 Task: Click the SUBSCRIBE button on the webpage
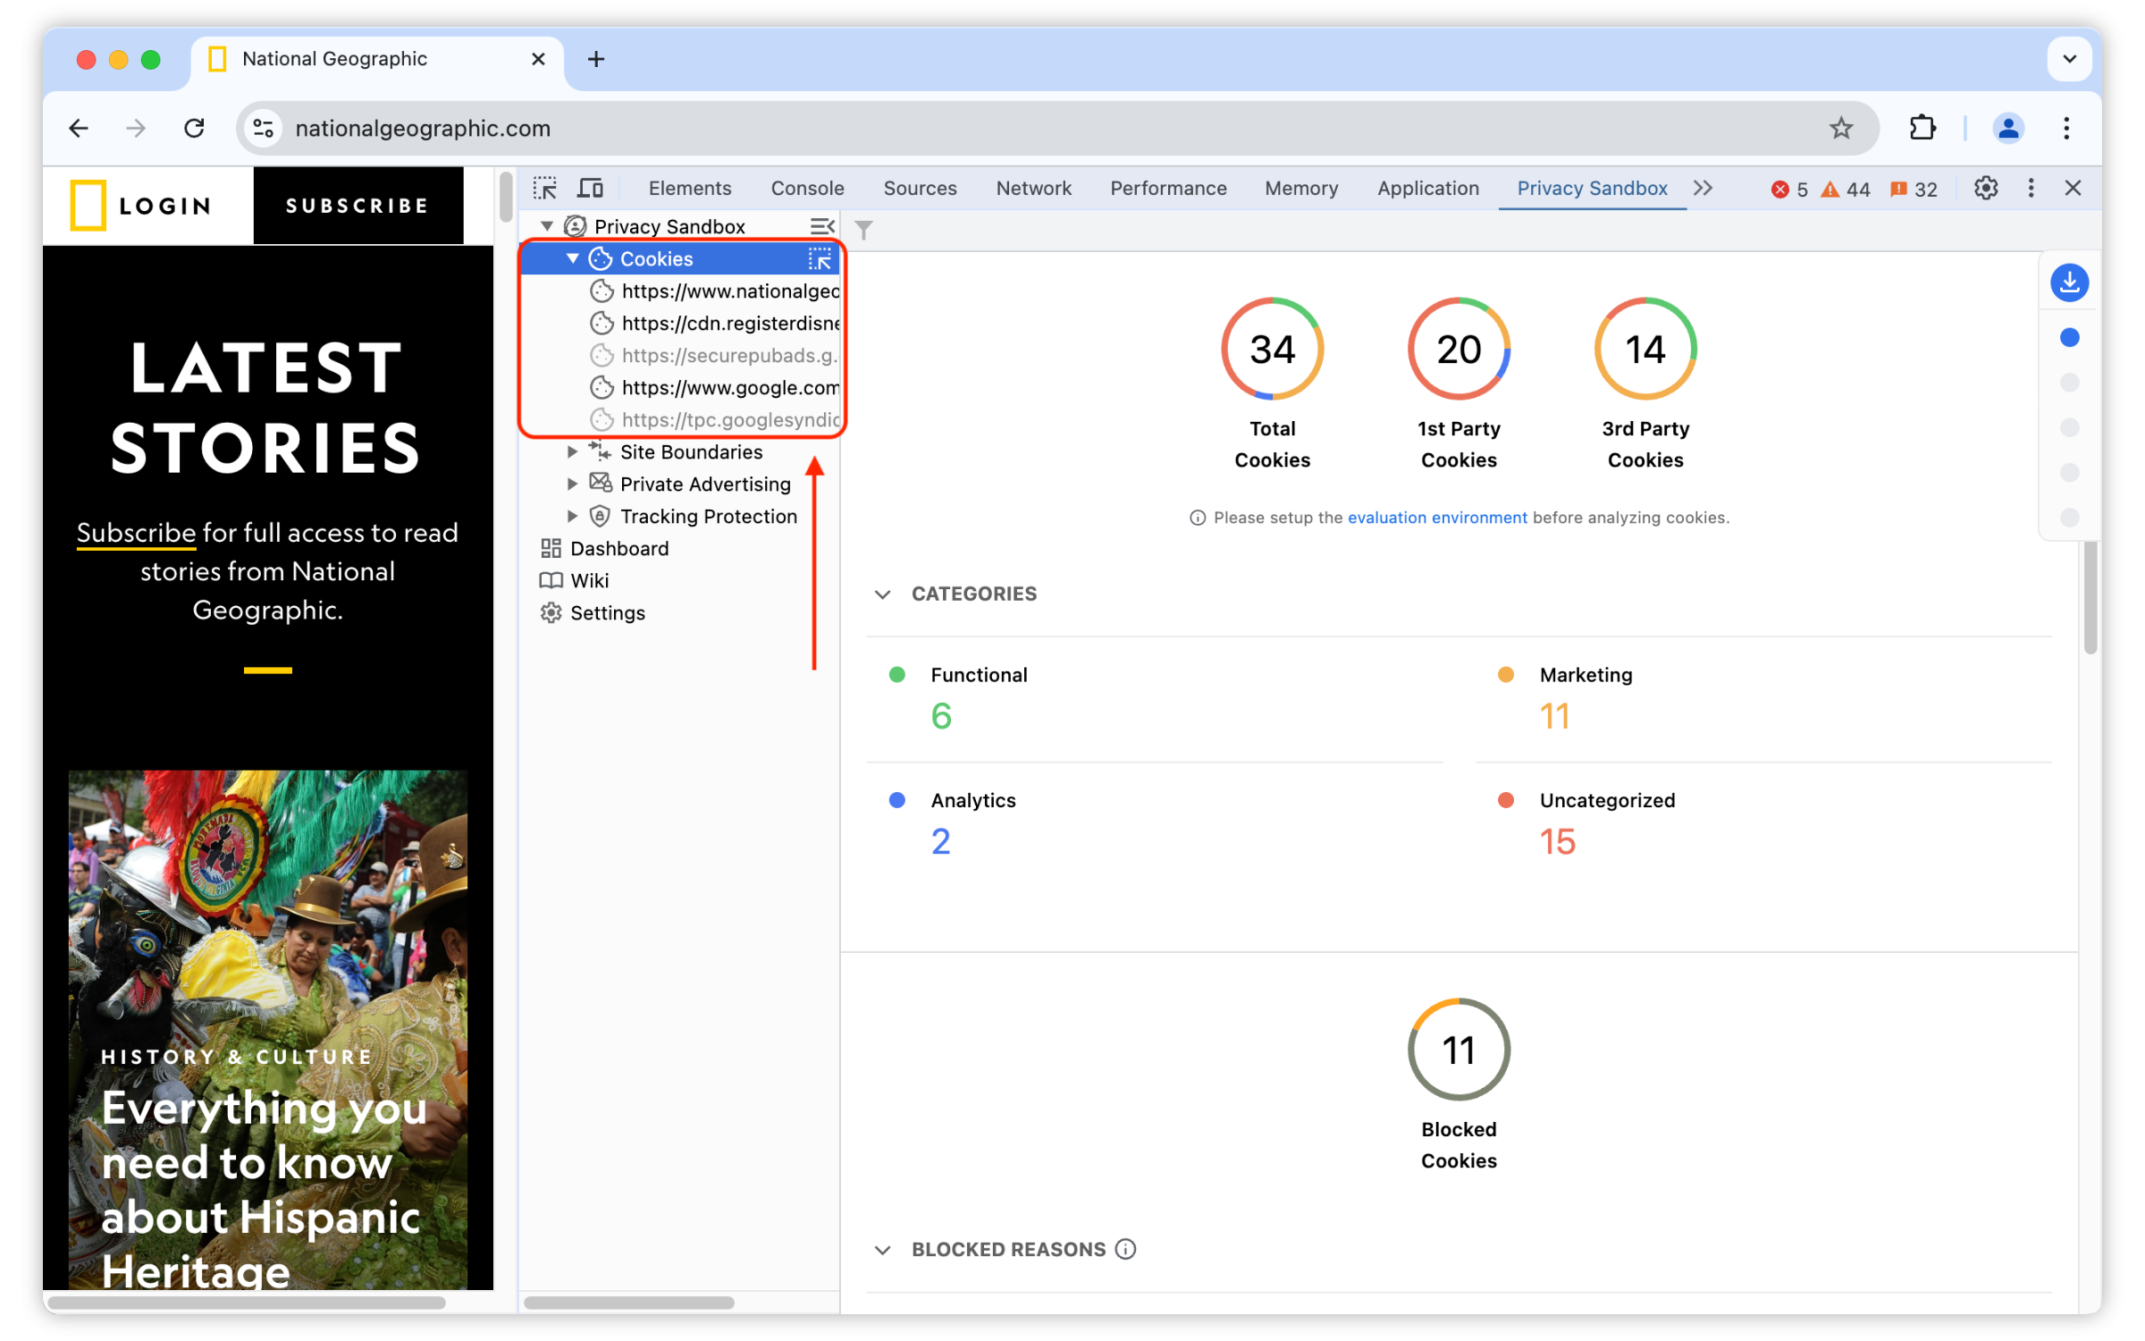[x=358, y=206]
